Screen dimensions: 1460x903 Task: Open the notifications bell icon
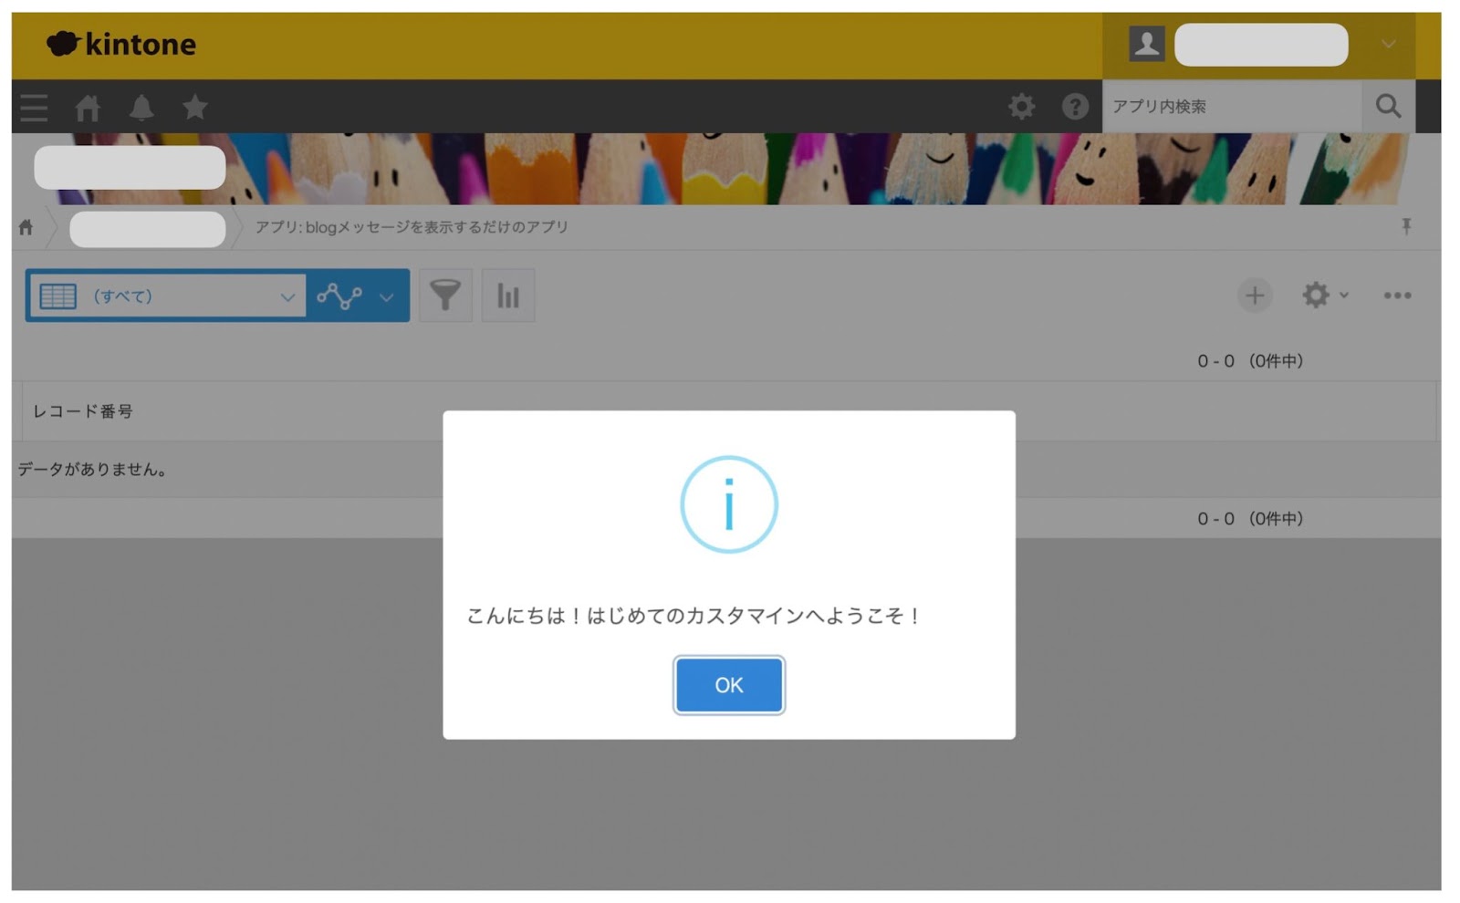(141, 108)
